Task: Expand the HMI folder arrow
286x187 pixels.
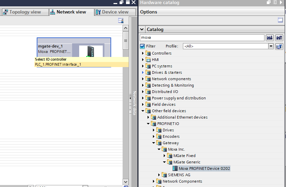Action: tap(143, 60)
